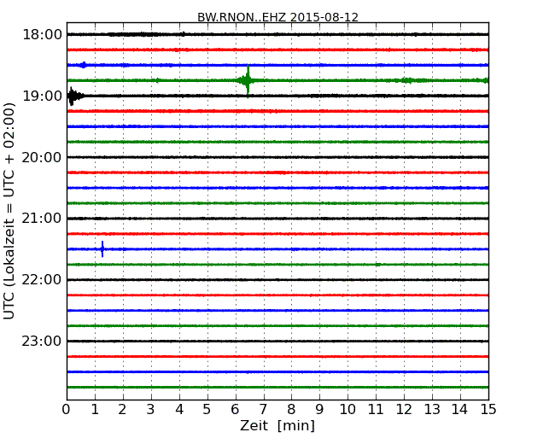Click the x-axis tick label 12
The image size is (555, 444).
tap(404, 410)
